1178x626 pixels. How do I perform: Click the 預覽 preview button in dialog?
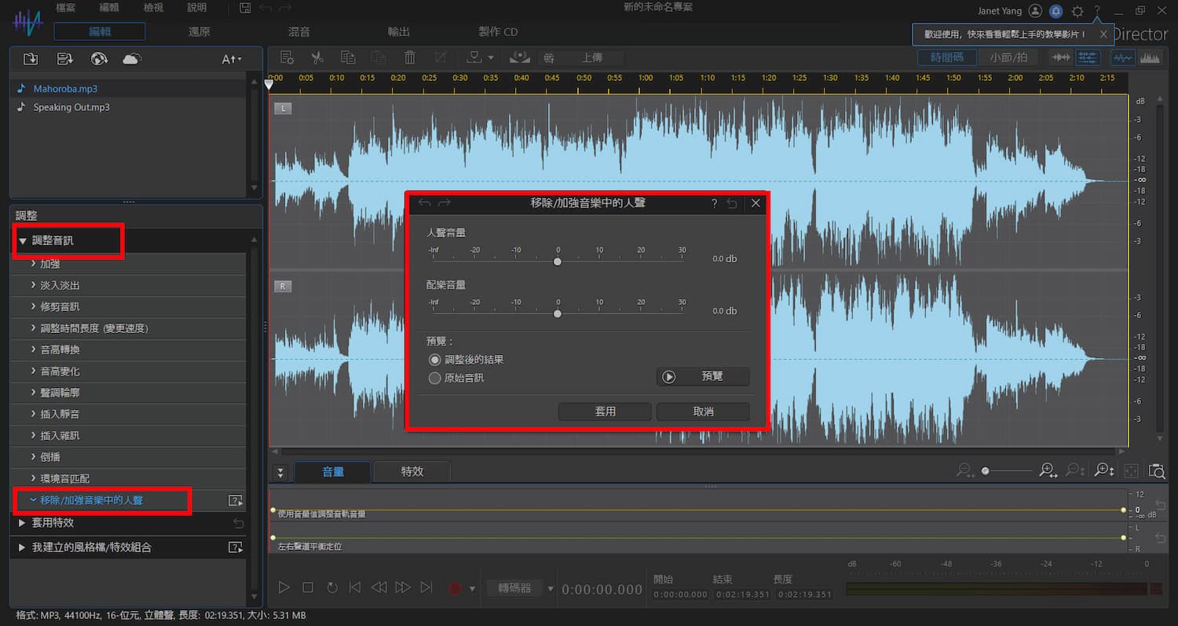tap(702, 376)
